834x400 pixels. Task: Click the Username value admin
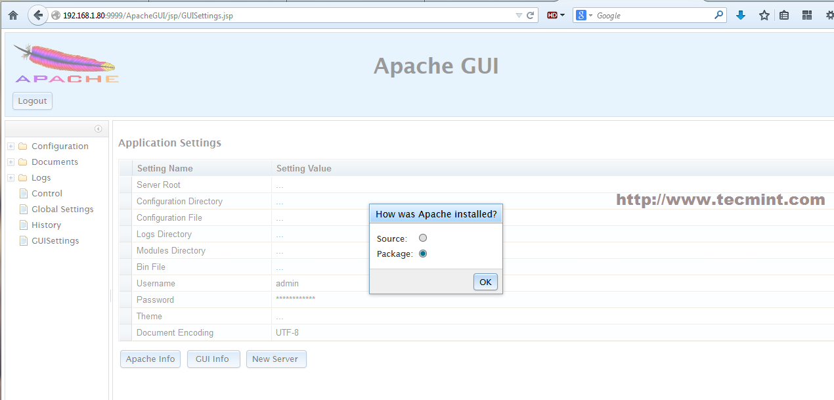(288, 283)
